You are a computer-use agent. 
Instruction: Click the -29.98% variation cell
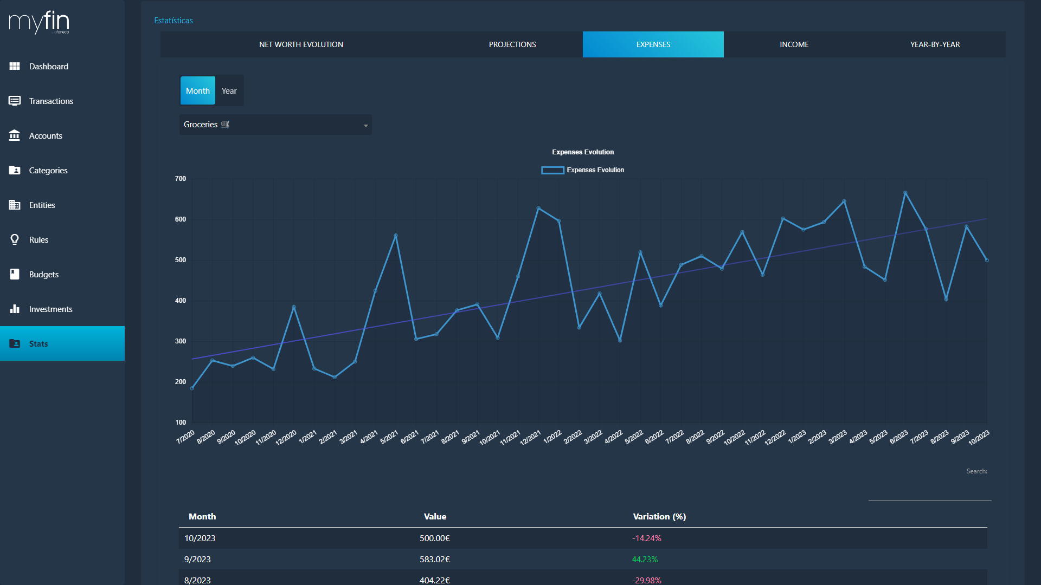(646, 580)
